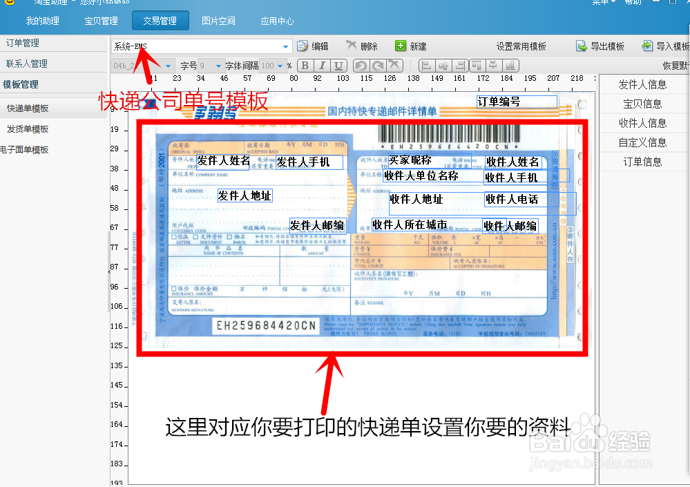Click the 导出模板 export icon
This screenshot has width=690, height=487.
pyautogui.click(x=582, y=46)
